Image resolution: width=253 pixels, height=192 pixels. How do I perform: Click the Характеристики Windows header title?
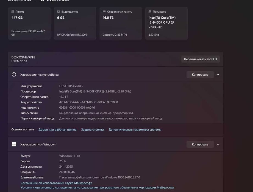(38, 144)
